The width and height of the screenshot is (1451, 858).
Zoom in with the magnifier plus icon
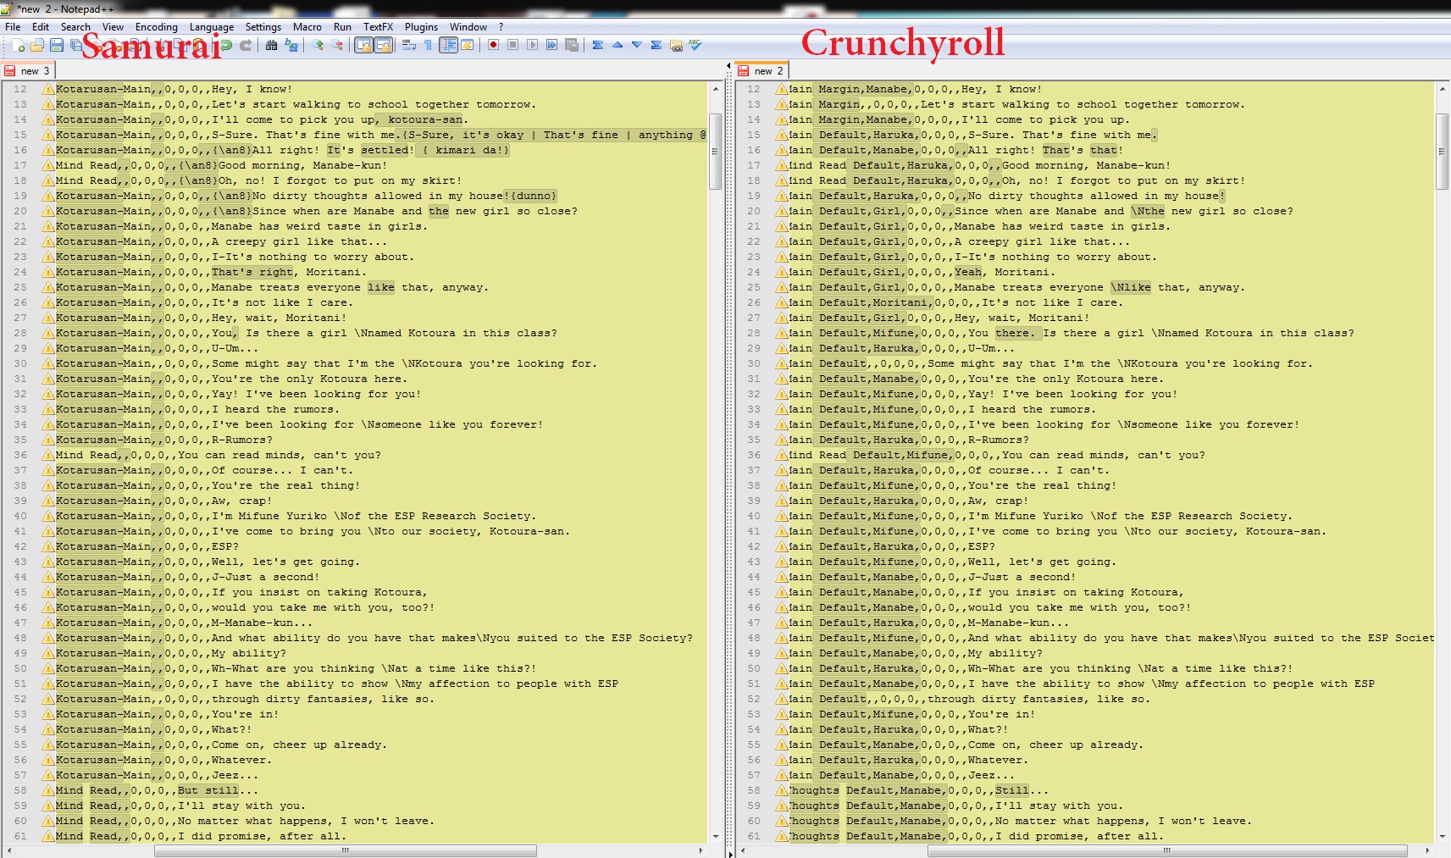[x=317, y=45]
